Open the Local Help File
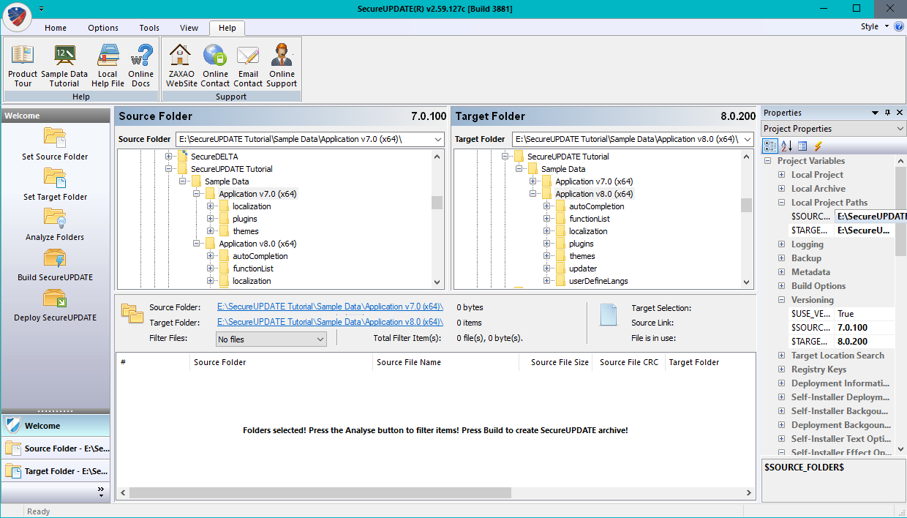 [x=108, y=65]
